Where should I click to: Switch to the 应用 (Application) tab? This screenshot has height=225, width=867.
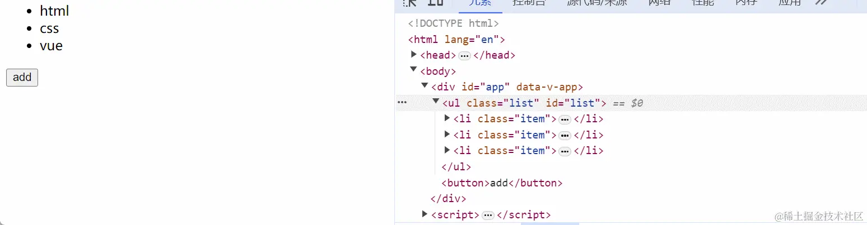[x=789, y=3]
